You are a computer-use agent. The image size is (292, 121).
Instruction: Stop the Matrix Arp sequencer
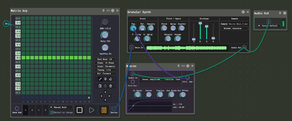[x=80, y=110]
